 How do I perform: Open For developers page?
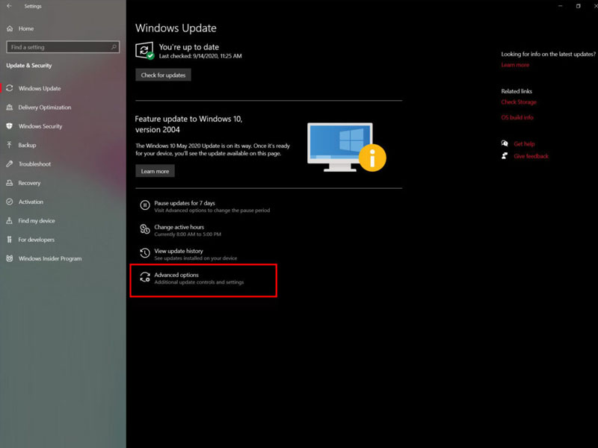[36, 240]
